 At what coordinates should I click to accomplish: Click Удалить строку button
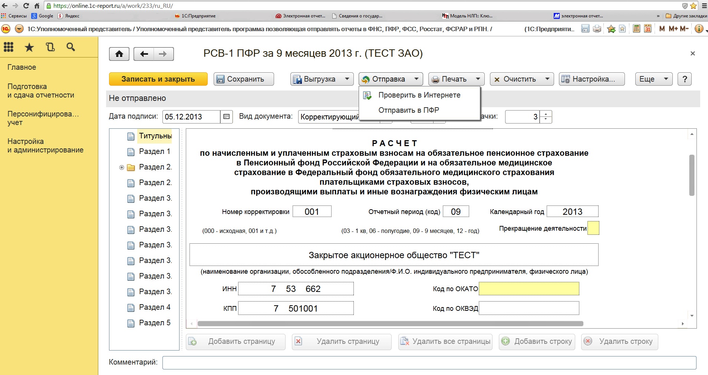tap(620, 342)
